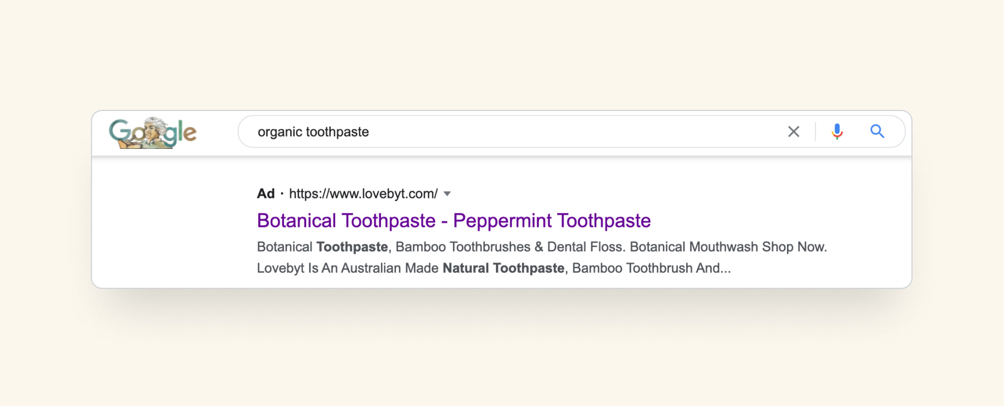Click the bold "Ad" label

(266, 194)
